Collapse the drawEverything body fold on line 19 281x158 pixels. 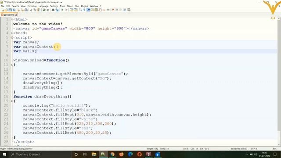[x=12, y=101]
